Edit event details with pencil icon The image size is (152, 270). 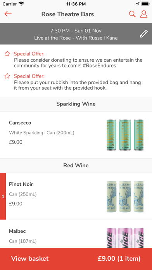(144, 34)
